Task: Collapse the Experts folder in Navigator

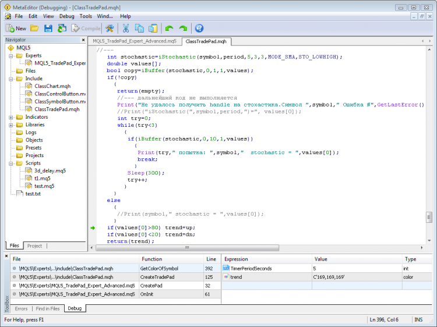Action: 12,55
